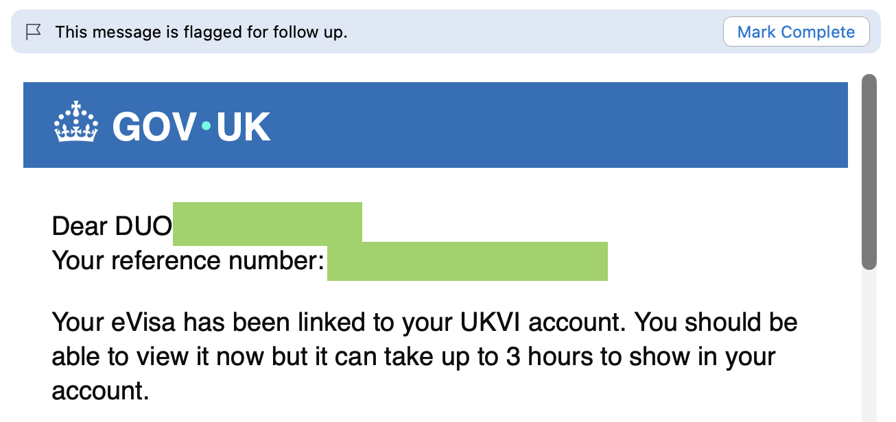Click the follow-up flag icon
The height and width of the screenshot is (422, 896).
[33, 32]
